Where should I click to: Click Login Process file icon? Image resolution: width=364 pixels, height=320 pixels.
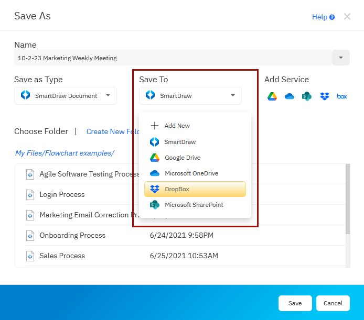(30, 195)
